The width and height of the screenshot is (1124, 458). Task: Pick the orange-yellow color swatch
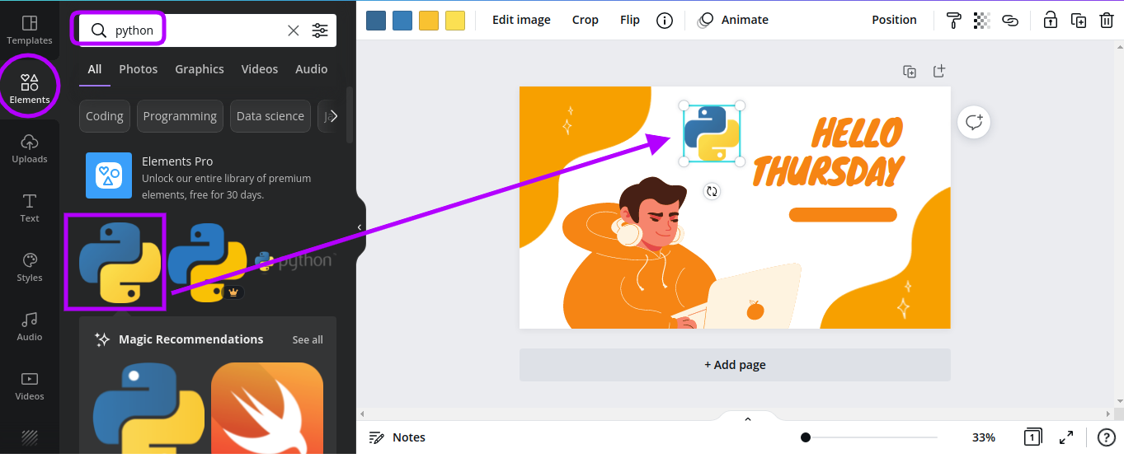pos(429,21)
